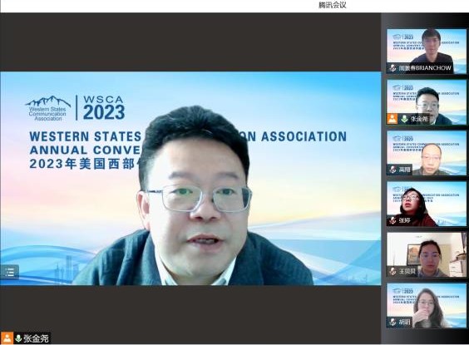Select the 张金尧 thumbnail in the sidebar

coord(427,102)
